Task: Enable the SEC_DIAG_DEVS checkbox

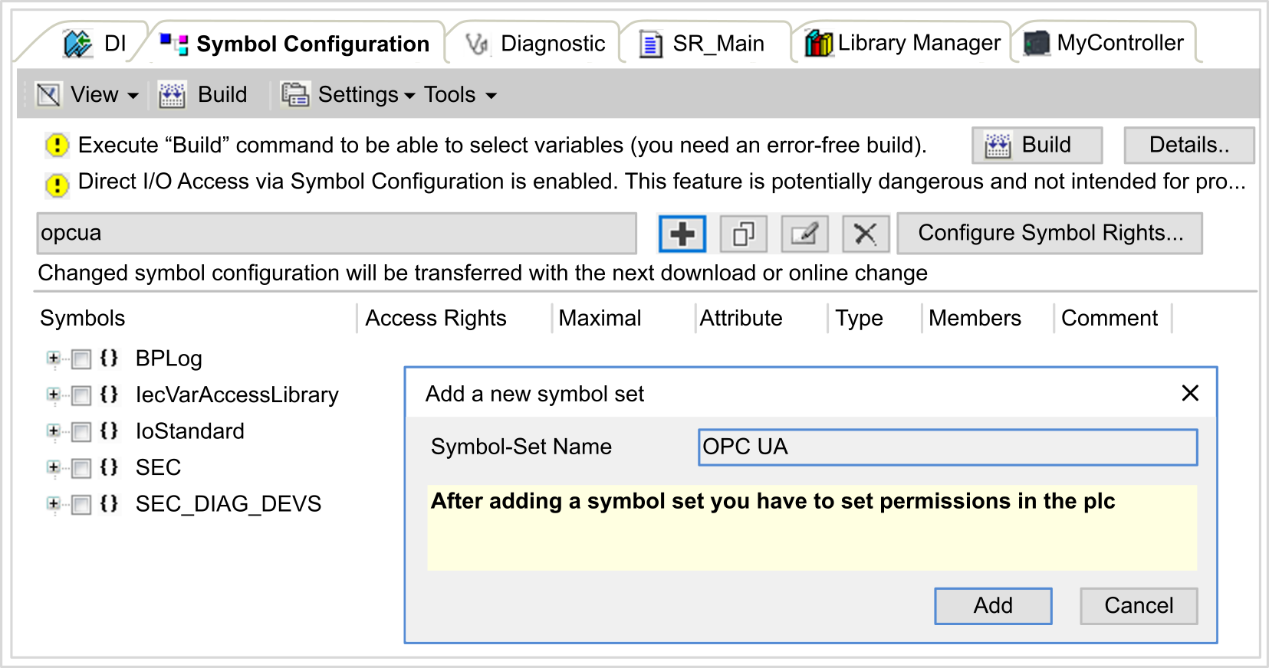Action: (81, 504)
